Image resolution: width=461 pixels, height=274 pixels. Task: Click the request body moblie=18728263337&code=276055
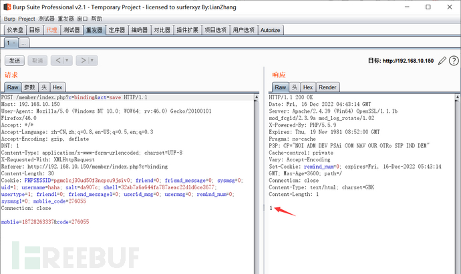coord(45,222)
